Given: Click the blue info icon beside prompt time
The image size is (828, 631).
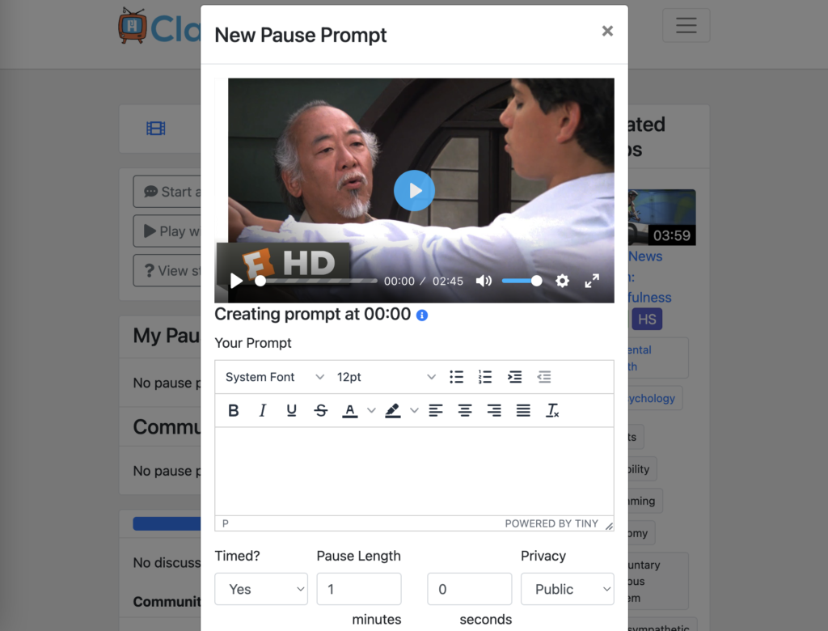Looking at the screenshot, I should pos(422,315).
